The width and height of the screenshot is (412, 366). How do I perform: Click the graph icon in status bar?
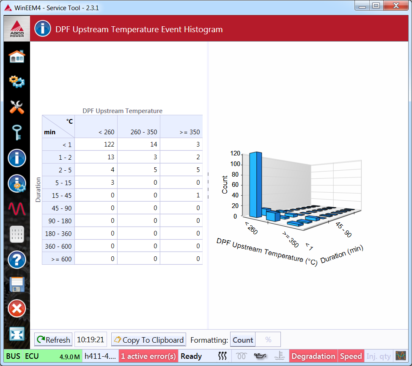[x=400, y=356]
